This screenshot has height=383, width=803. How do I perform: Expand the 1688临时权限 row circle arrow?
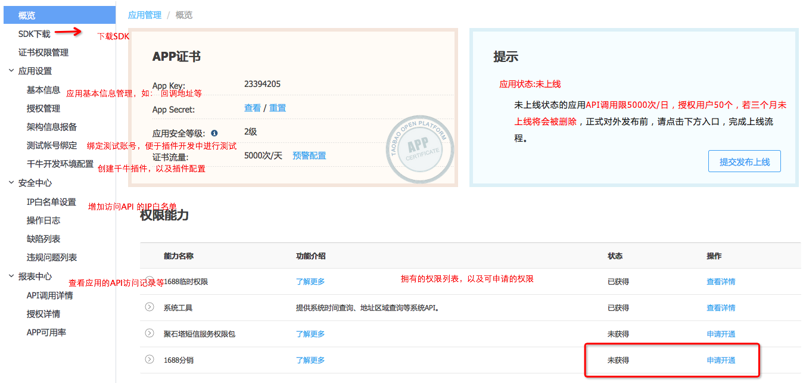(x=150, y=281)
